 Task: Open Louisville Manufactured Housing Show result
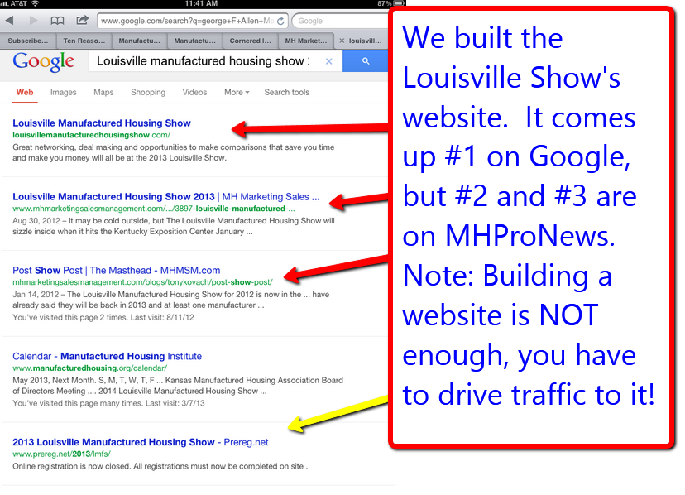click(x=102, y=123)
